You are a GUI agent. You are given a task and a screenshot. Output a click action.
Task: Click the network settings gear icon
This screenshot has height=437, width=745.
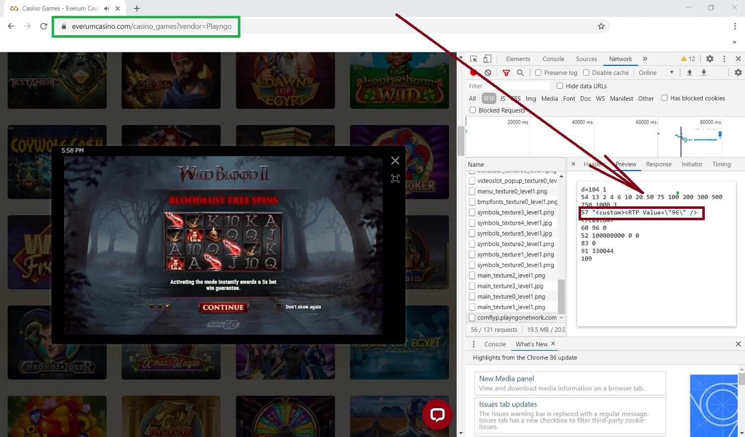coord(738,72)
